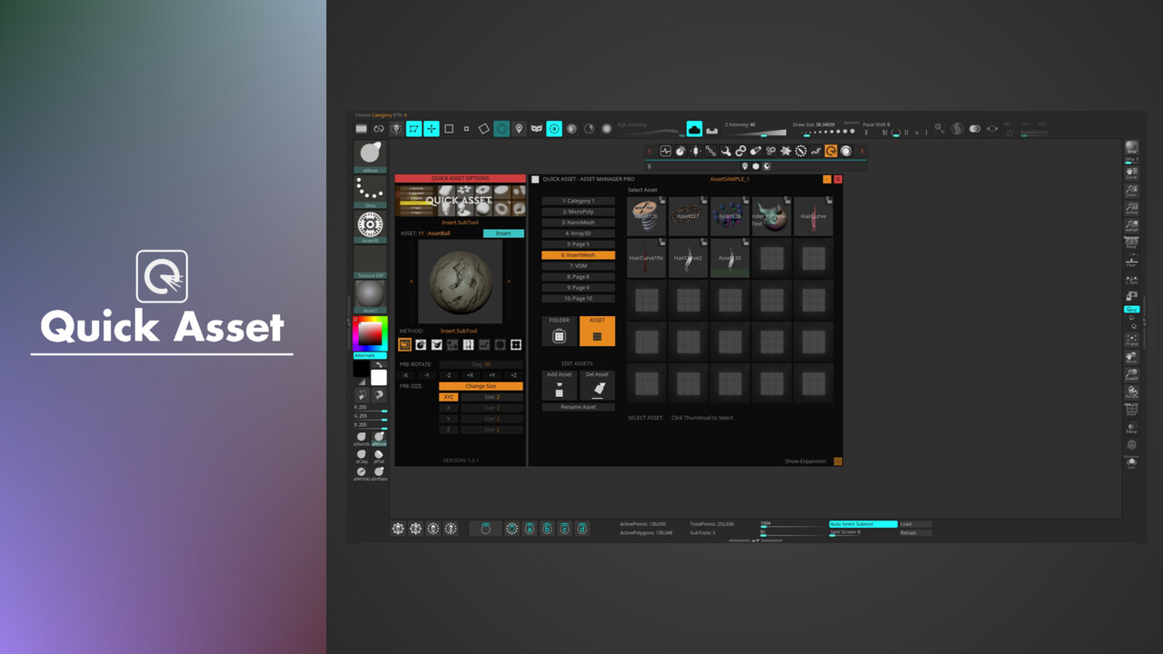This screenshot has width=1163, height=654.
Task: Open category 3: NanoMesh
Action: tap(578, 223)
